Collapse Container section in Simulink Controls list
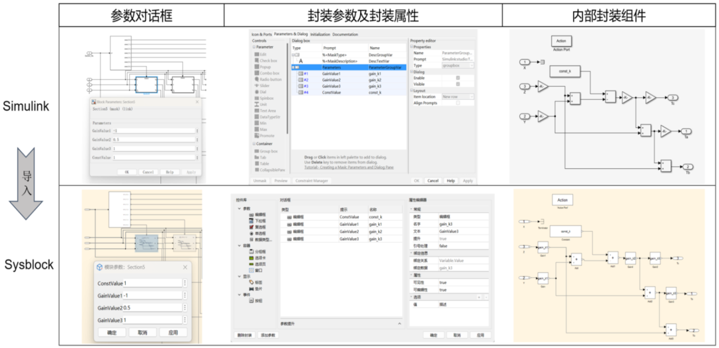Image resolution: width=719 pixels, height=348 pixels. point(254,144)
